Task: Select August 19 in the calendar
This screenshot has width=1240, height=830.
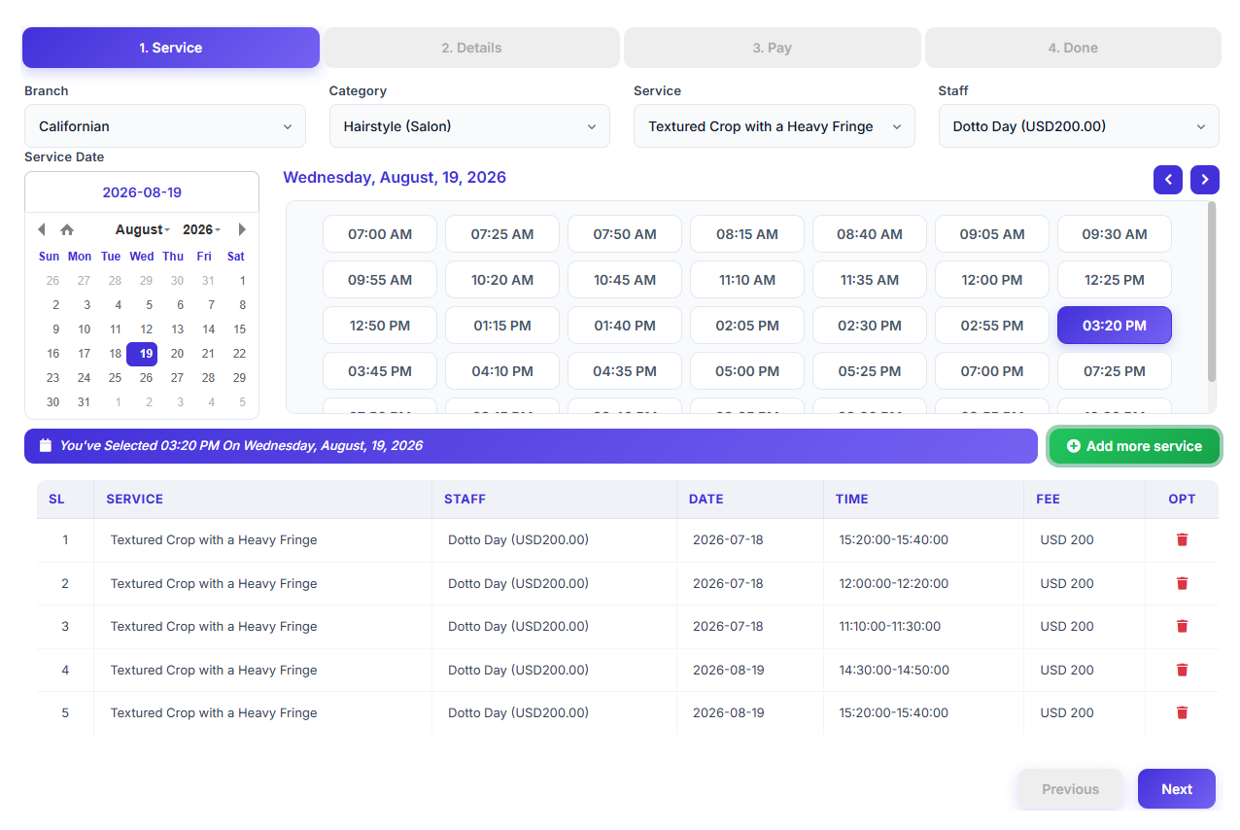Action: pyautogui.click(x=142, y=354)
